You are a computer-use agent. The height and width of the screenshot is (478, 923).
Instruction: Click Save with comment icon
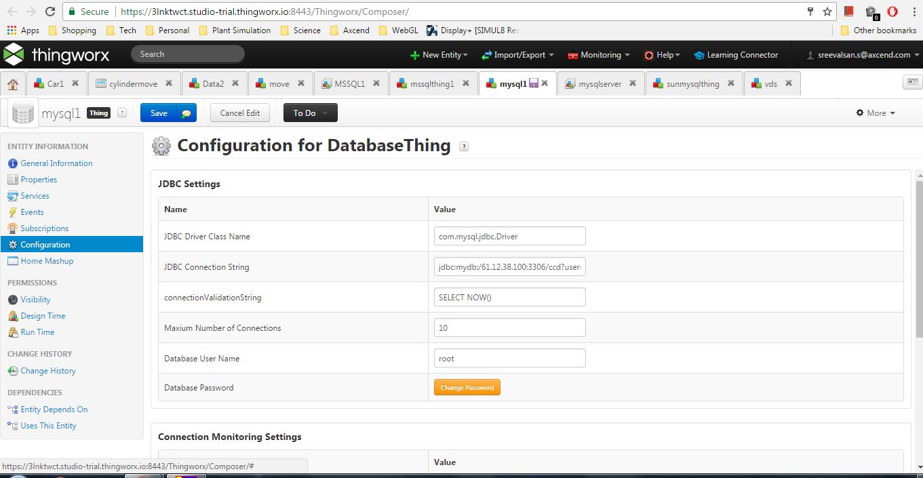point(186,113)
